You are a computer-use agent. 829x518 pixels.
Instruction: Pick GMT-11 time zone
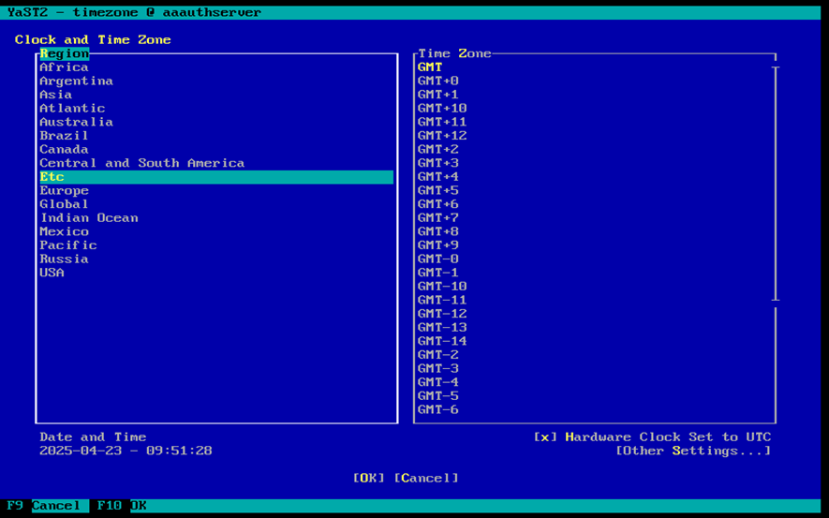[442, 301]
